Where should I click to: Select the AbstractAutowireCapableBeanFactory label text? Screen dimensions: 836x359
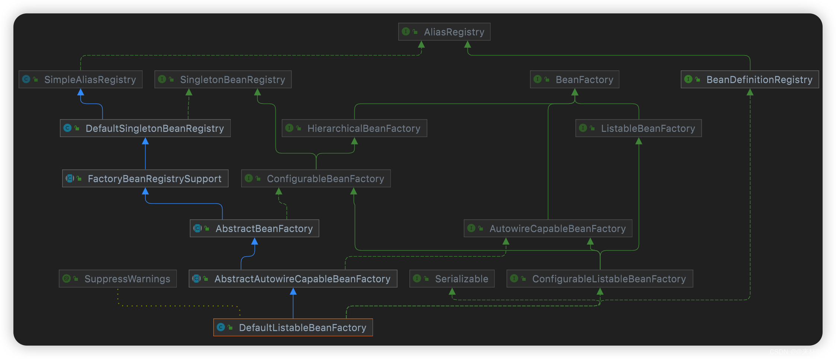[302, 279]
